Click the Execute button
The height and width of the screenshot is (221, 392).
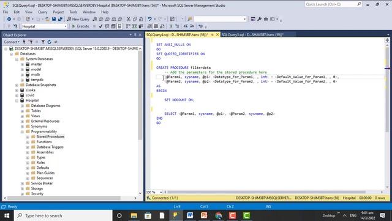click(80, 26)
